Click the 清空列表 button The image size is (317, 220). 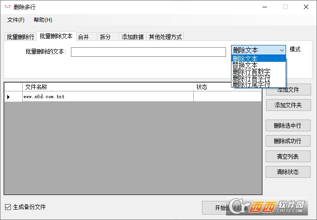pos(288,156)
